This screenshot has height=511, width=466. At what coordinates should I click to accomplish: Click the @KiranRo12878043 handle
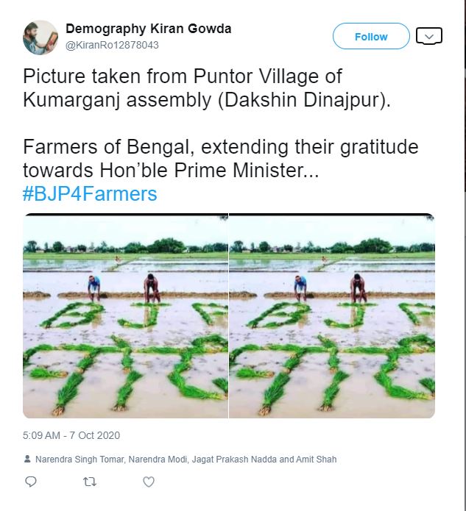click(112, 45)
